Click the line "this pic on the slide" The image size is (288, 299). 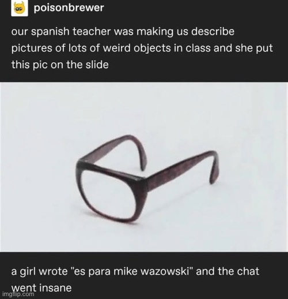[60, 65]
